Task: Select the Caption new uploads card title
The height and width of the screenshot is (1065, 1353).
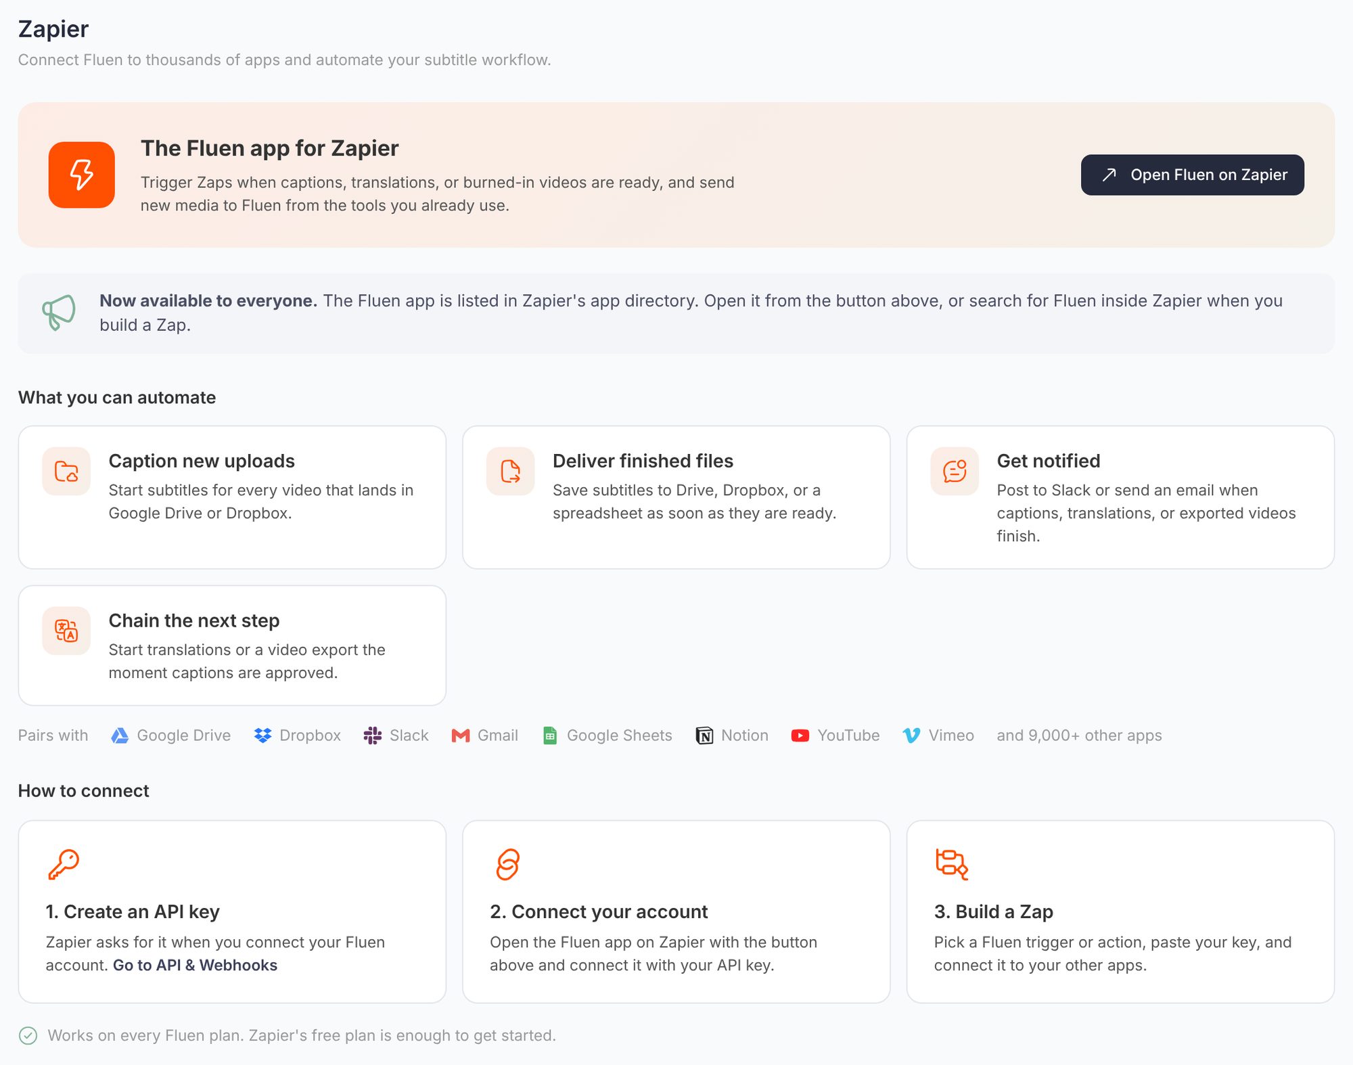Action: [202, 461]
